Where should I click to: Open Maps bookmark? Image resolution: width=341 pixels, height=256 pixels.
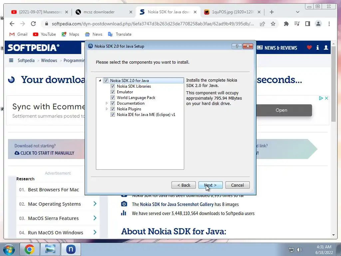(70, 34)
